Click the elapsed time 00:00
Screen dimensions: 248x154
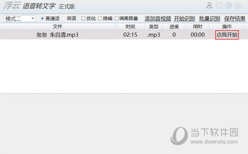click(198, 35)
